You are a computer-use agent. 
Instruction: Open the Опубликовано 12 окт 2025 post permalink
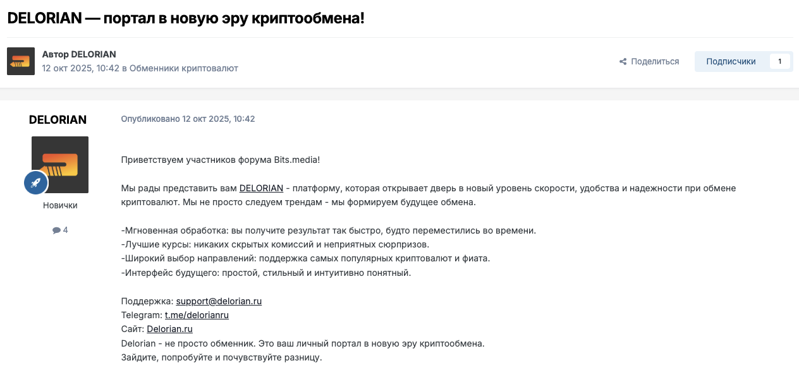pos(188,119)
